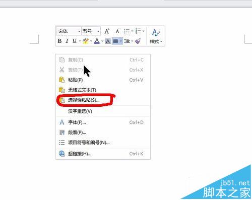252x200 pixels.
Task: Toggle Bold formatting in mini toolbar
Action: click(x=59, y=41)
